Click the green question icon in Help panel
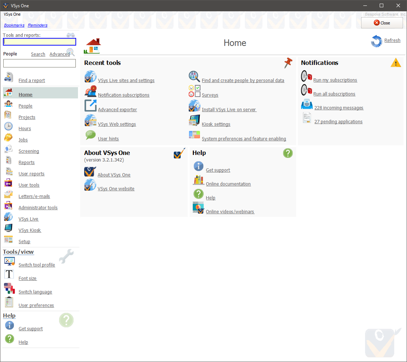Viewport: 407px width, 362px height. [x=287, y=153]
